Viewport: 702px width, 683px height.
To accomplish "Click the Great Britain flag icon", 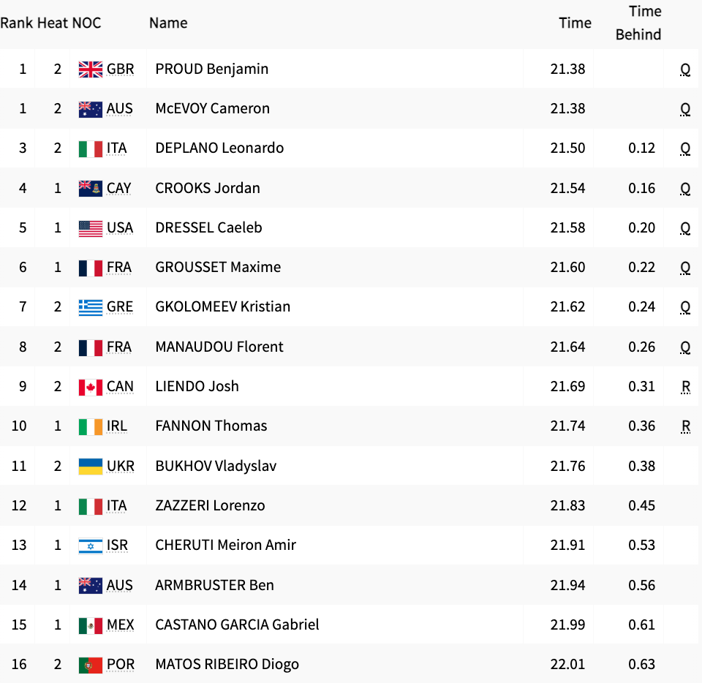I will pyautogui.click(x=91, y=69).
